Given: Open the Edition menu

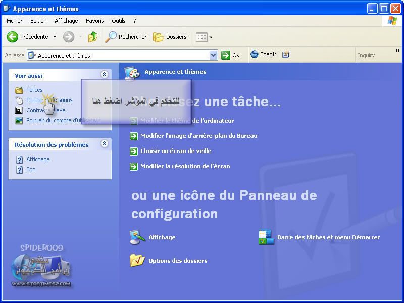Looking at the screenshot, I should (x=38, y=21).
